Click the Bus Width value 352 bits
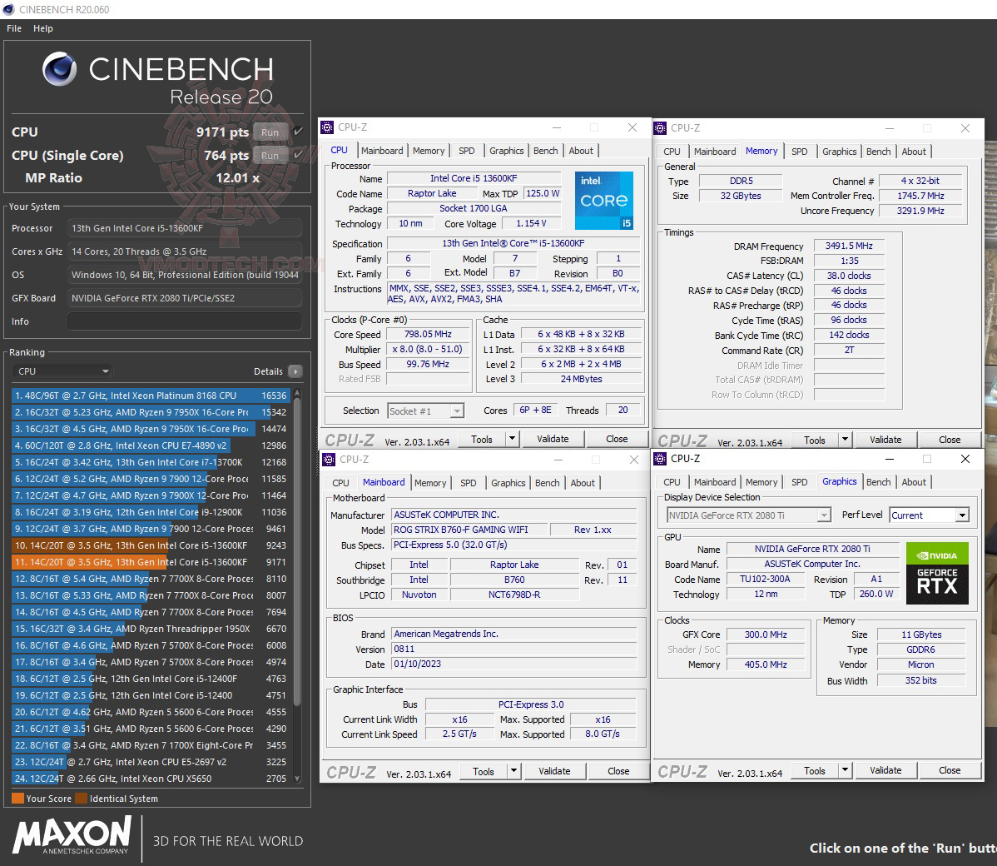Screen dimensions: 997x866 coord(920,680)
